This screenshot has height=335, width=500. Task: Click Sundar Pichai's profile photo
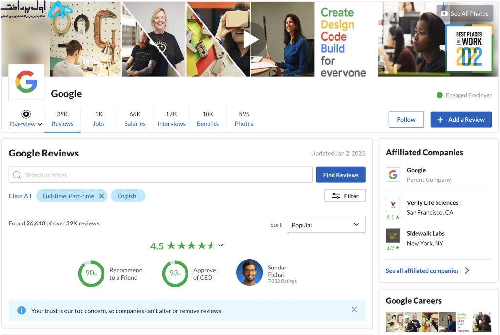(x=250, y=272)
